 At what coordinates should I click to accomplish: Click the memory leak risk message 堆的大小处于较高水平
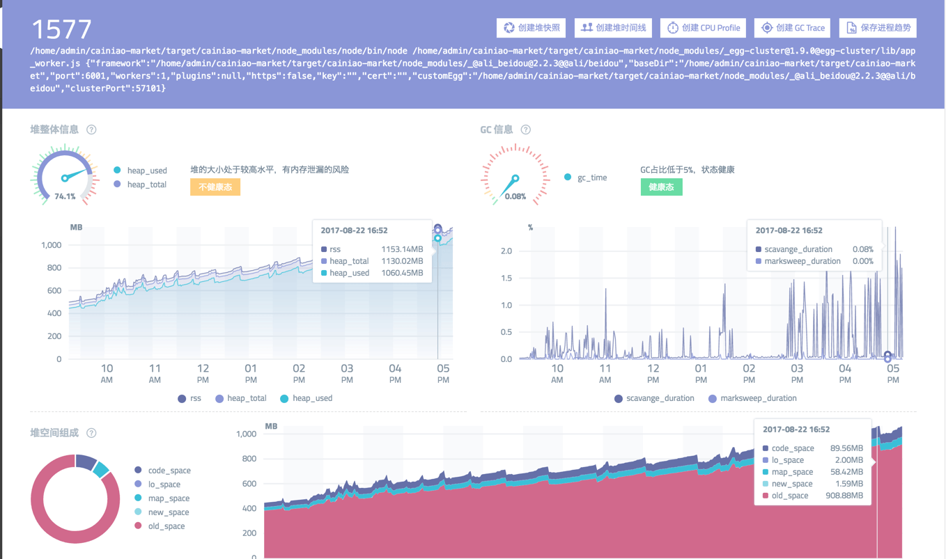(270, 170)
